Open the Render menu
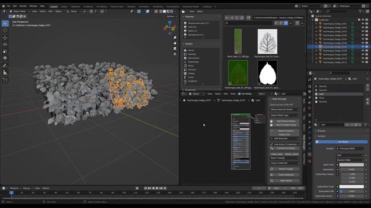 pyautogui.click(x=23, y=6)
